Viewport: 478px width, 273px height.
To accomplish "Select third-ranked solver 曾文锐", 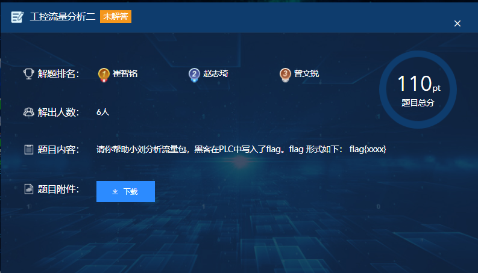I will pyautogui.click(x=306, y=73).
